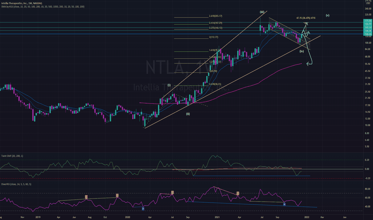Click the 84.00 price axis label
This screenshot has height=220, width=373.
coord(368,49)
